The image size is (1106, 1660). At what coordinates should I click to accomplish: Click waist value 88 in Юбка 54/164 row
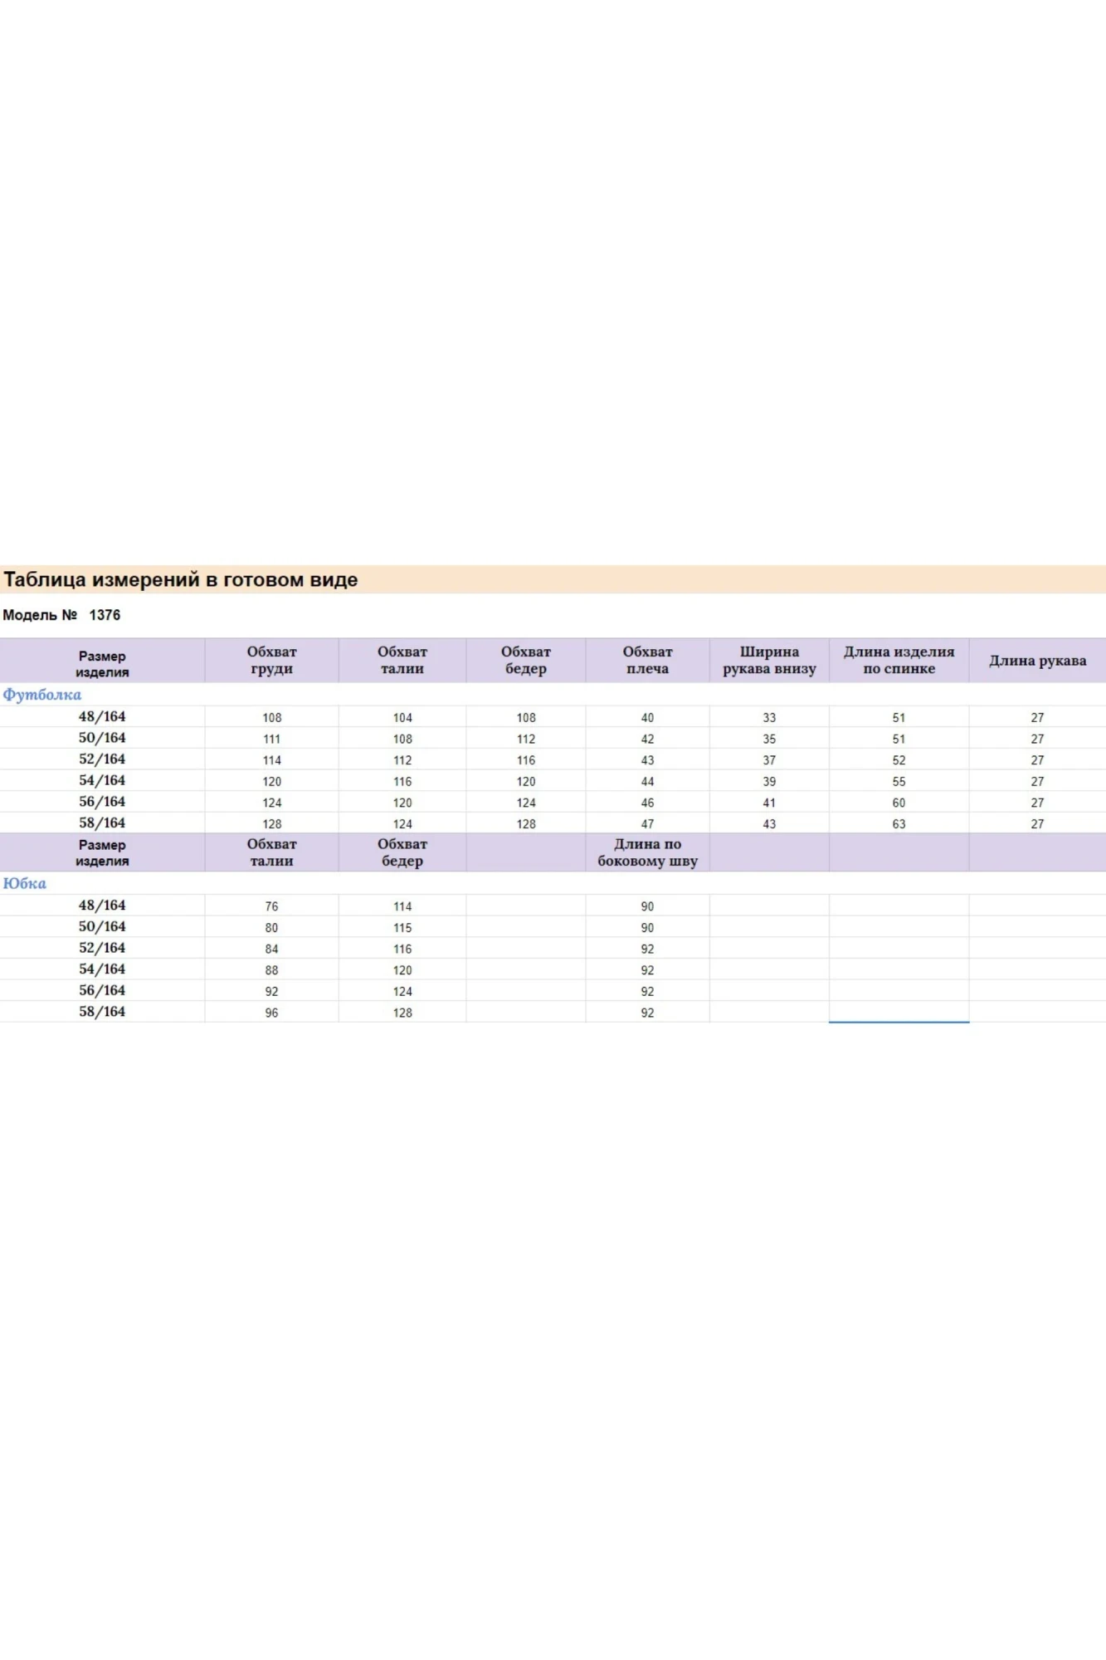(x=271, y=970)
